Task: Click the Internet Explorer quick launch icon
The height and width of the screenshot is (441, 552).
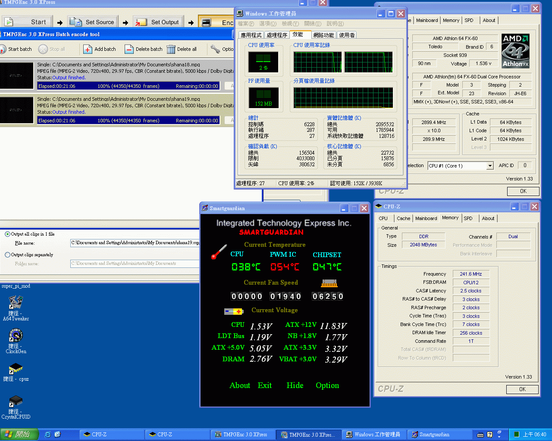Action: tap(47, 435)
